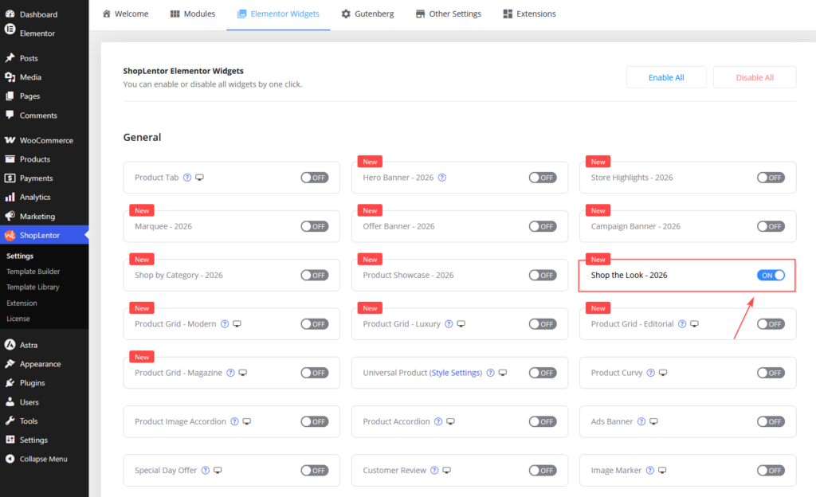Click the monitor icon beside Universal Product
This screenshot has height=497, width=816.
click(x=503, y=373)
